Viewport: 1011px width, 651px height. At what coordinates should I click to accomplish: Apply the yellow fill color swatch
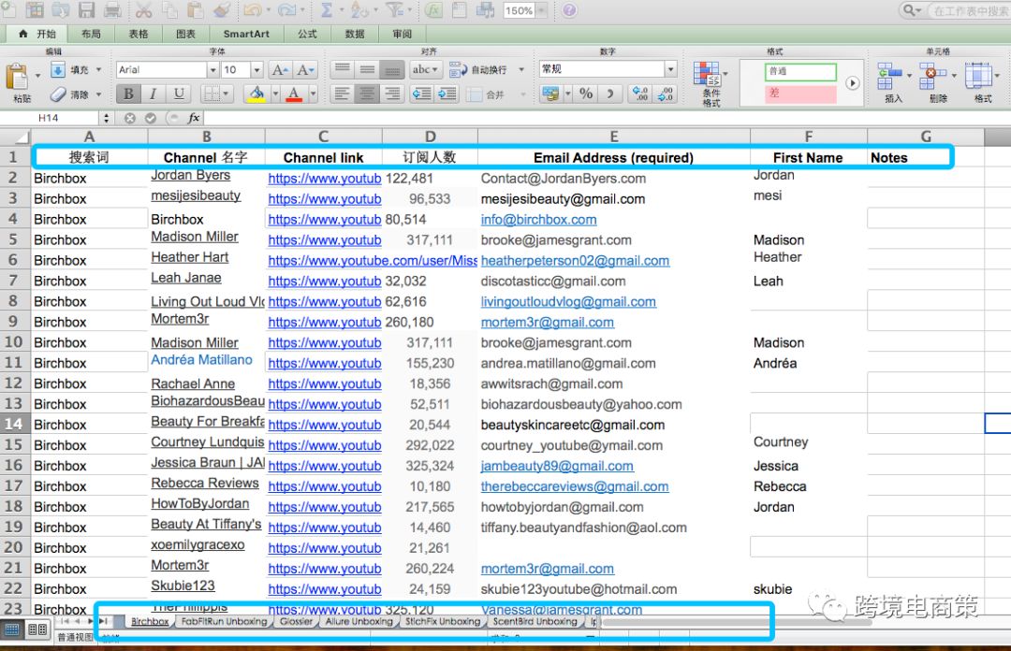256,94
